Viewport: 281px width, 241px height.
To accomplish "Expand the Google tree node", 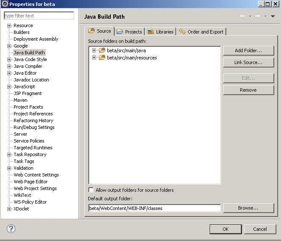I will 9,46.
